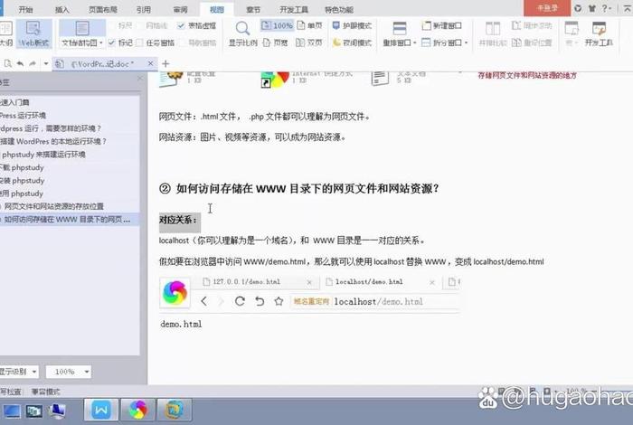The width and height of the screenshot is (633, 425).
Task: Open 新建窗口 new window
Action: pos(441,26)
